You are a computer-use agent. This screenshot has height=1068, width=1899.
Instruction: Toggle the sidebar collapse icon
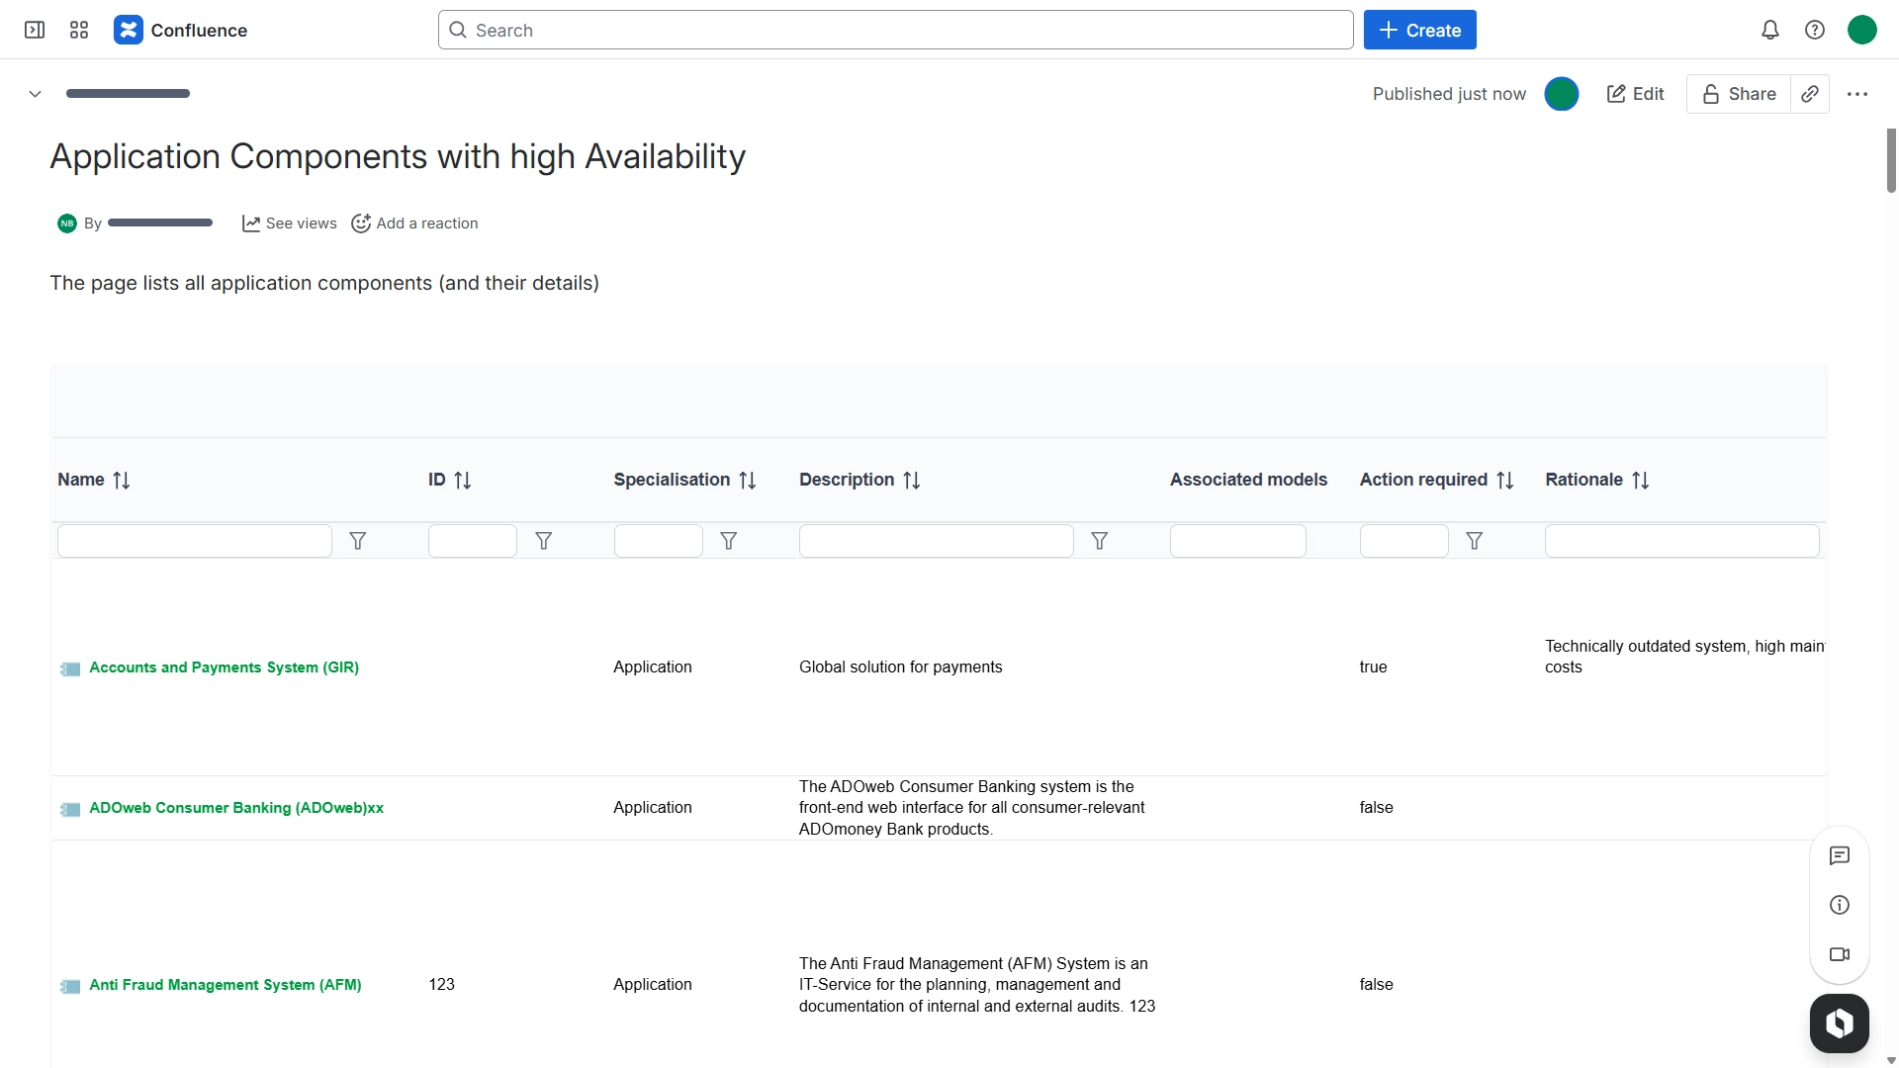35,30
